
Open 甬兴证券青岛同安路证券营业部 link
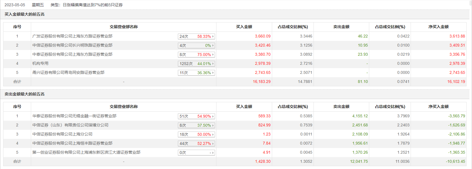[x=68, y=72]
